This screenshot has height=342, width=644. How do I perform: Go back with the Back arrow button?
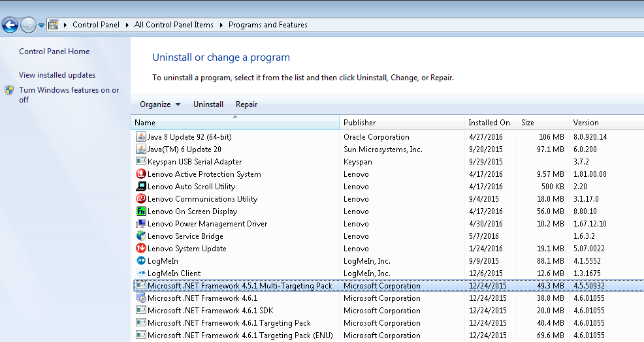(x=10, y=25)
